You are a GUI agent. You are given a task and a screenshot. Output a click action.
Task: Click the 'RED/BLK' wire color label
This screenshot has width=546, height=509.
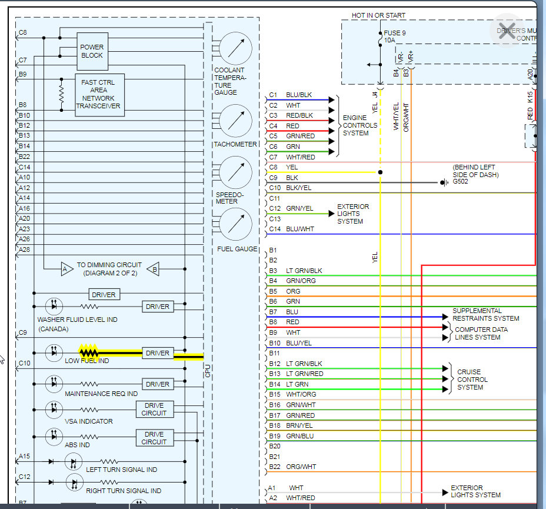[x=299, y=115]
